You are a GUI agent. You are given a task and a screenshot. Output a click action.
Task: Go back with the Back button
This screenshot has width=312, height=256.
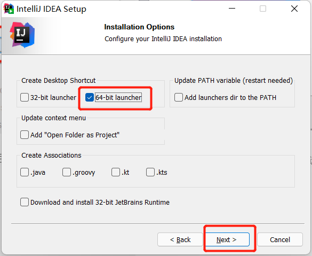pyautogui.click(x=180, y=239)
